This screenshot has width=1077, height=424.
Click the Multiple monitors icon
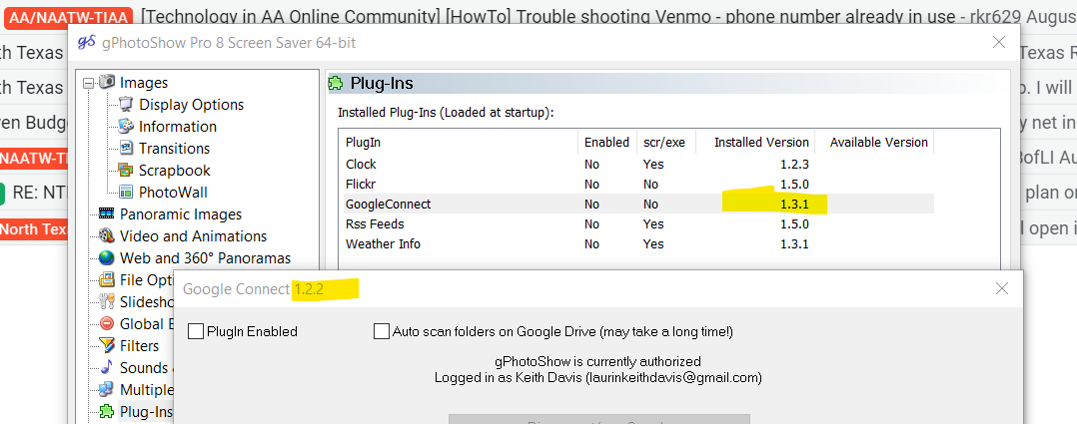107,390
